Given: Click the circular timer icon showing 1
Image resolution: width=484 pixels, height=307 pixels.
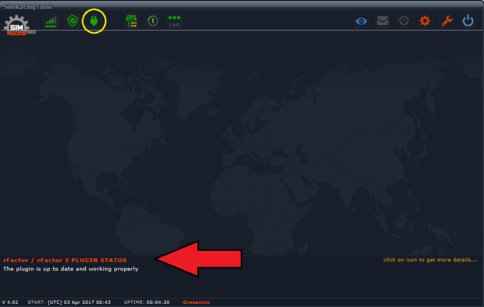Looking at the screenshot, I should click(x=153, y=21).
